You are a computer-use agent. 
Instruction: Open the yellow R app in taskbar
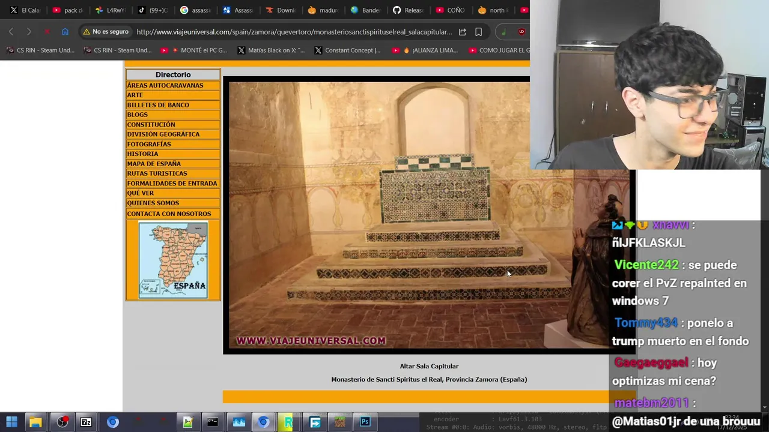point(288,422)
